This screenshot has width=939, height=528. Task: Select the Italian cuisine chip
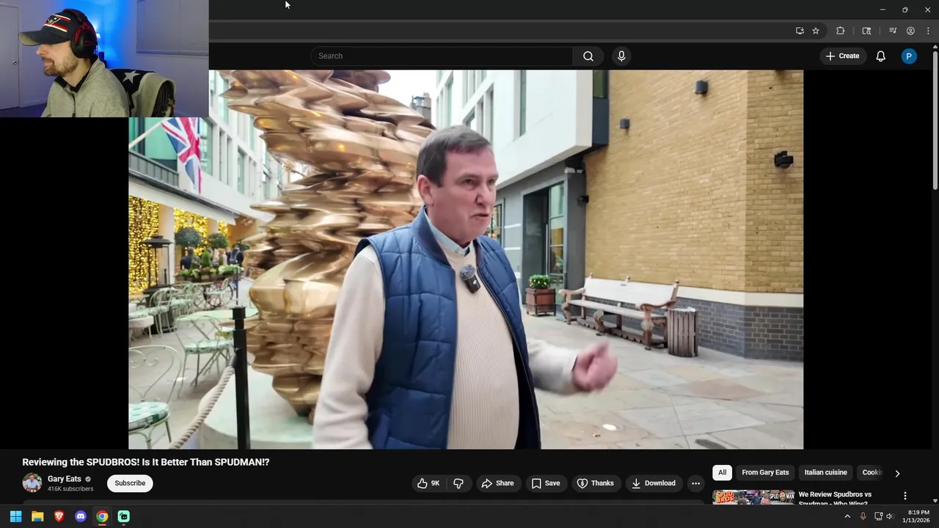(825, 473)
